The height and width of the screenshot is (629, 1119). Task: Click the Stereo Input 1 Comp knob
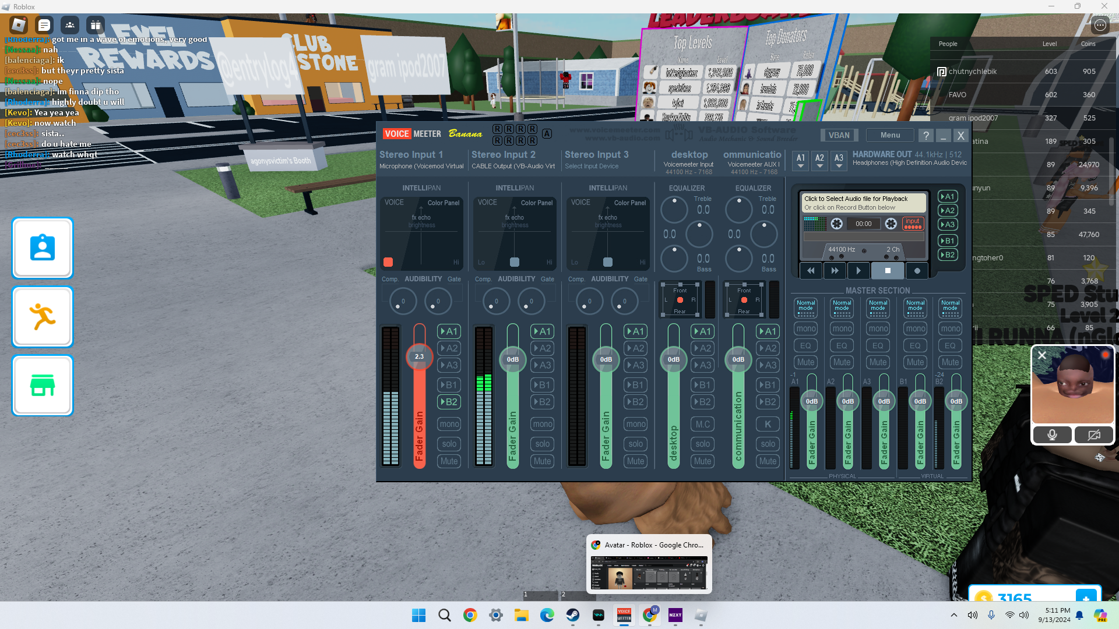click(x=403, y=301)
